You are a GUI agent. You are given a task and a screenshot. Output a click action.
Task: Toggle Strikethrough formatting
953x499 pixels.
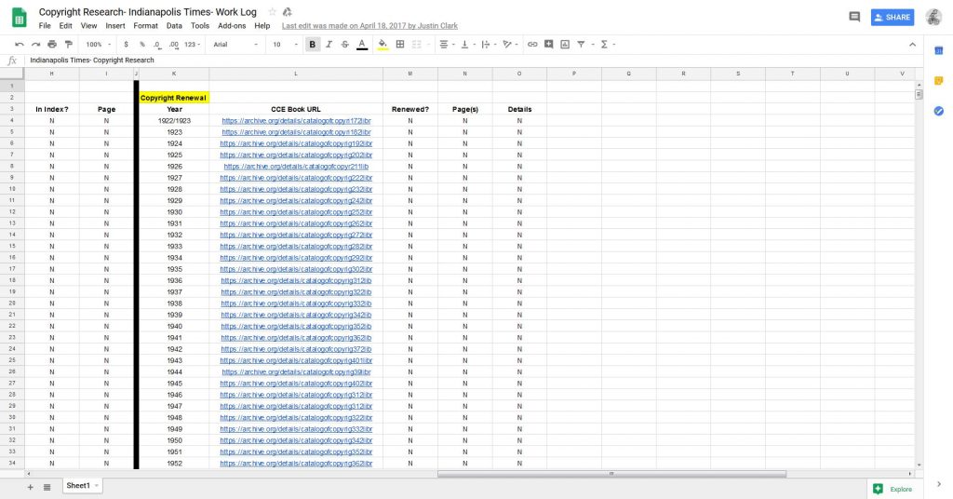345,45
